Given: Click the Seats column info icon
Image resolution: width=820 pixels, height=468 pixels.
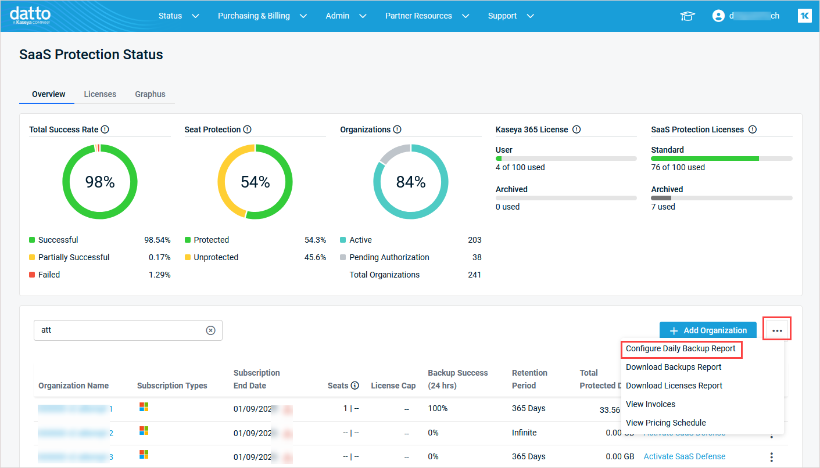Looking at the screenshot, I should pos(355,385).
